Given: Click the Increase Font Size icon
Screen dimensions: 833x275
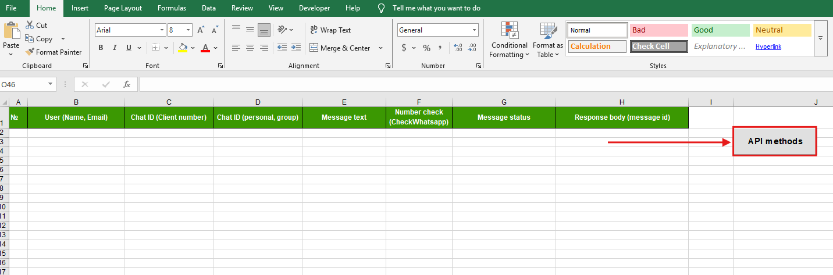Looking at the screenshot, I should [x=201, y=30].
